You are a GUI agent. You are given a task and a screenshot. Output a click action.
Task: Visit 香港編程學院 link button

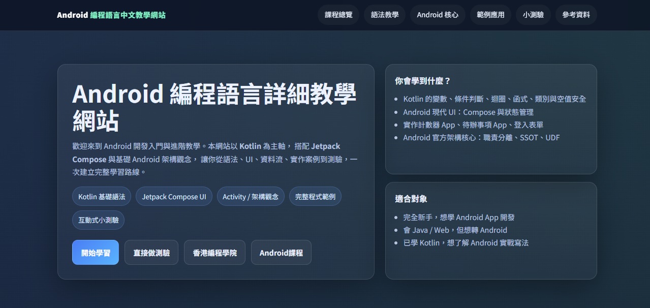[x=214, y=253]
